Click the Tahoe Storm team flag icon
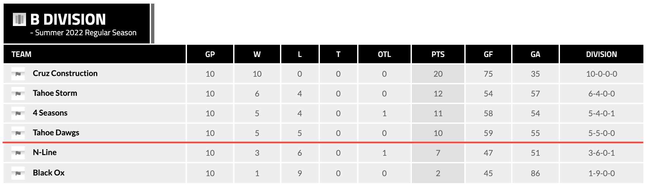648x188 pixels. pos(18,94)
